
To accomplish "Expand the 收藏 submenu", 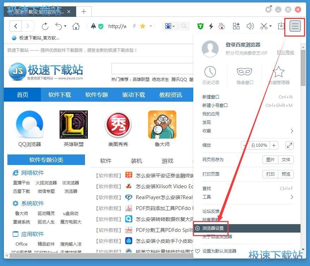I will pyautogui.click(x=292, y=131).
